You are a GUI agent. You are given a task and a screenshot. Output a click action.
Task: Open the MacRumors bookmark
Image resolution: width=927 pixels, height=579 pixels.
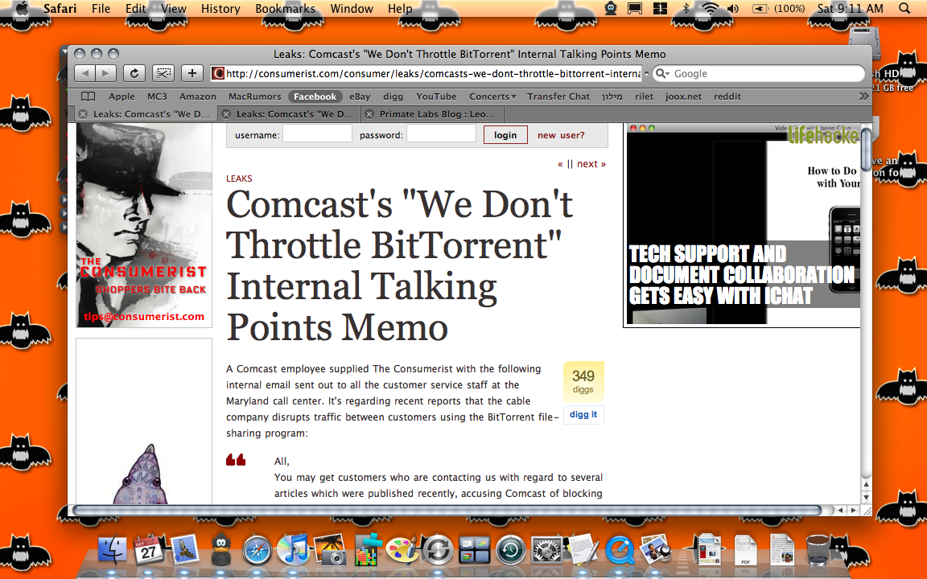[255, 96]
